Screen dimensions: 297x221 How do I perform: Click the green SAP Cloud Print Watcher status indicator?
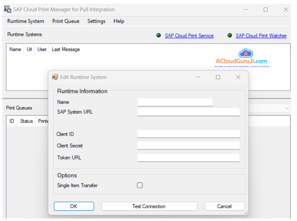click(230, 35)
